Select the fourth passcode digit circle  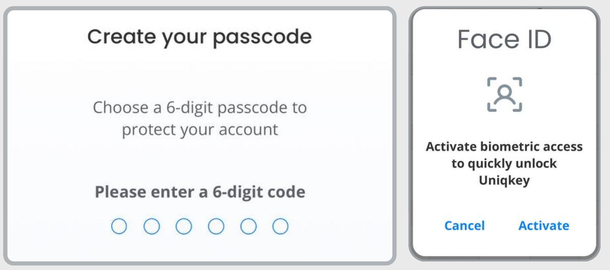[216, 226]
